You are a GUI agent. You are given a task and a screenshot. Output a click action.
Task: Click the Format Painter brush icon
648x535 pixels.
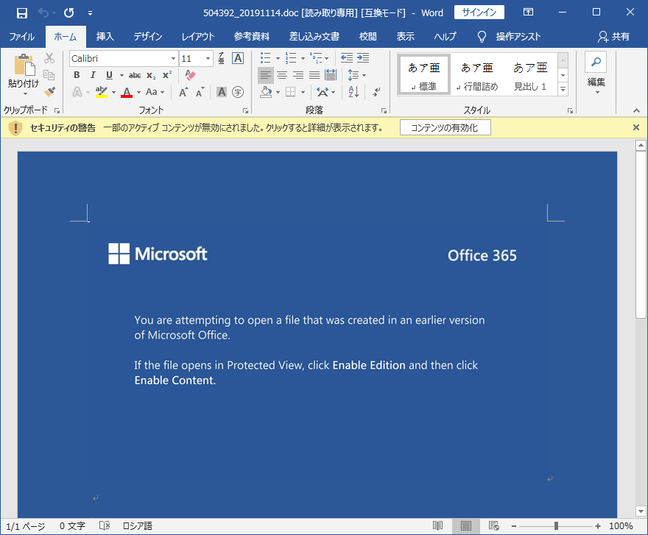tap(49, 92)
